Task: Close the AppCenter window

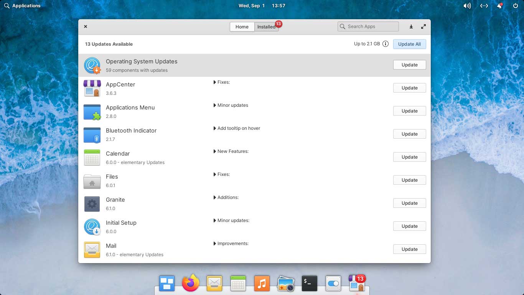Action: 86,27
